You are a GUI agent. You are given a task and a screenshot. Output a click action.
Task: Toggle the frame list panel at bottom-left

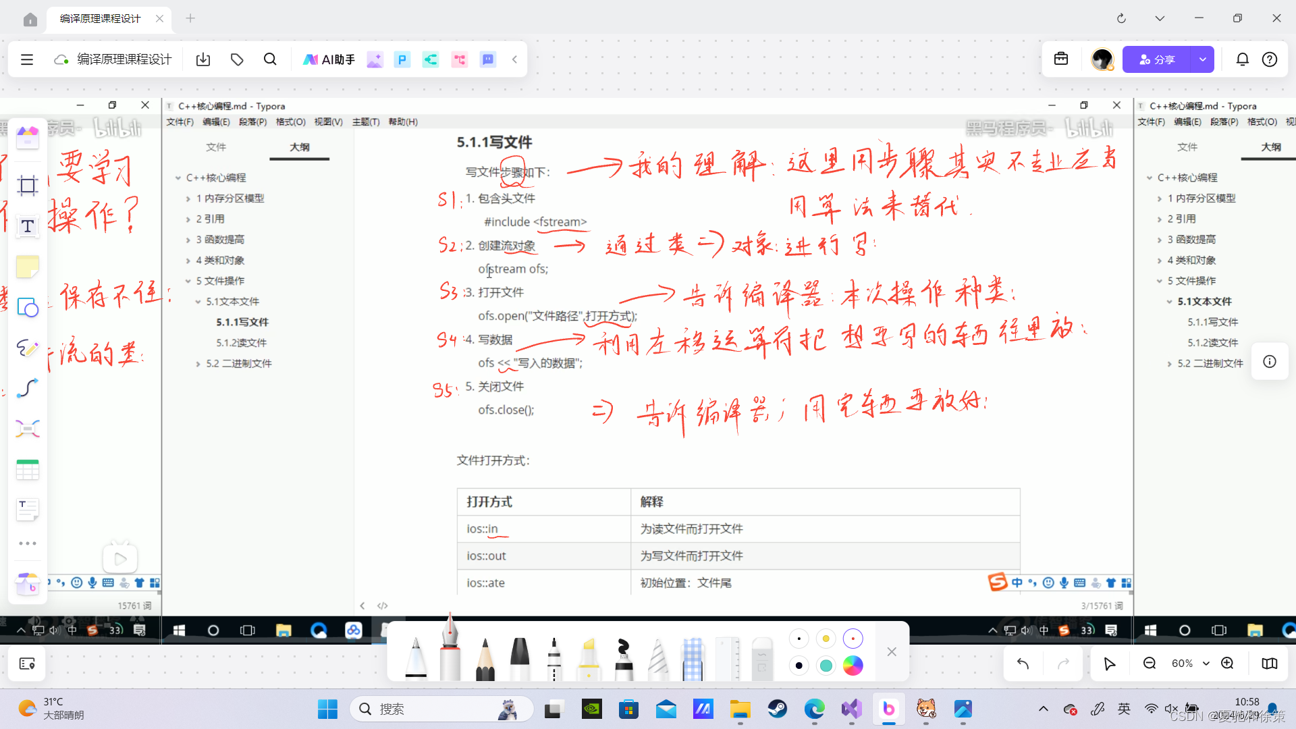click(27, 664)
